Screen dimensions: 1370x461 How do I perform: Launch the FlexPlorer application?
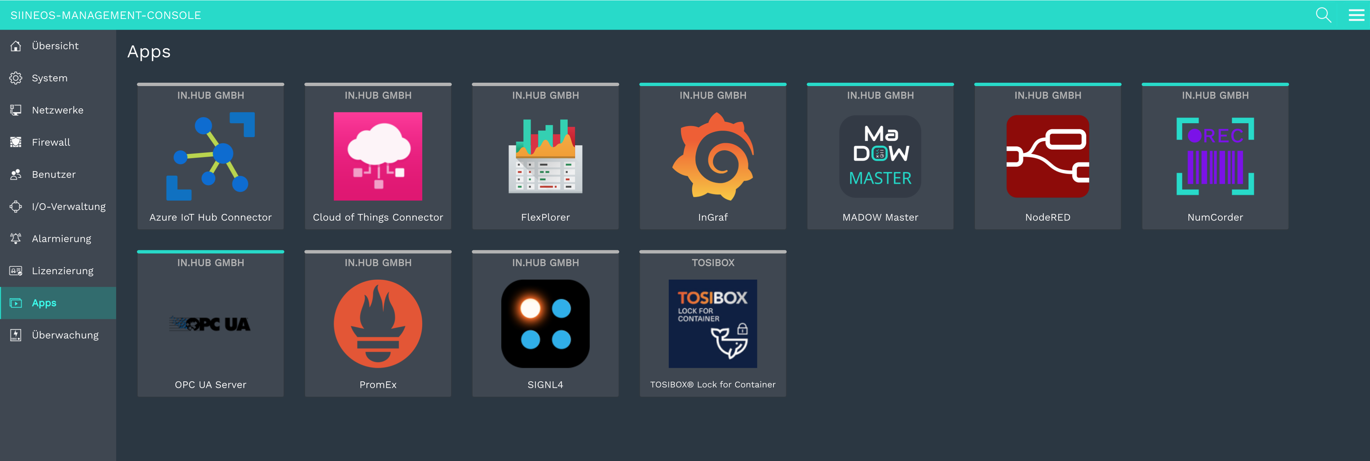[x=545, y=155]
